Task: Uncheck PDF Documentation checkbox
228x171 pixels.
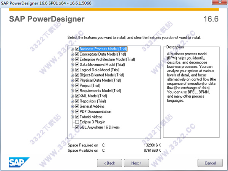Action: click(x=77, y=111)
